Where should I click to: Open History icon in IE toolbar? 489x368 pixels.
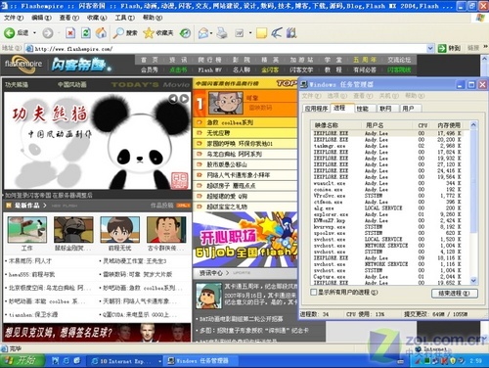pos(185,32)
